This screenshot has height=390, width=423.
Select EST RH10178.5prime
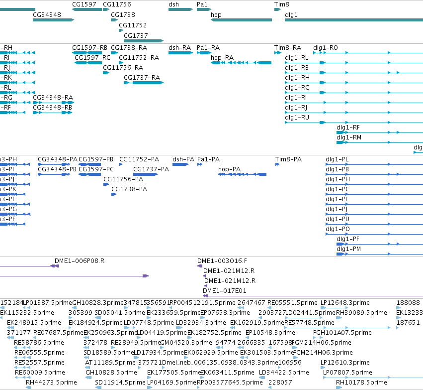(x=361, y=383)
